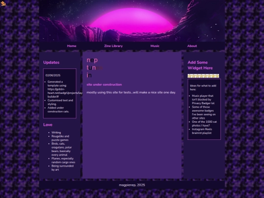Select the 'mostly using this site for tests' paragraph
The height and width of the screenshot is (198, 264).
click(131, 92)
